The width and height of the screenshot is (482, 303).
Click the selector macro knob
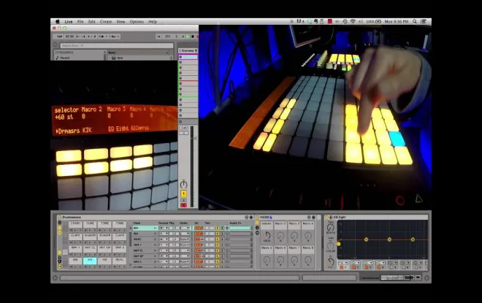267,236
